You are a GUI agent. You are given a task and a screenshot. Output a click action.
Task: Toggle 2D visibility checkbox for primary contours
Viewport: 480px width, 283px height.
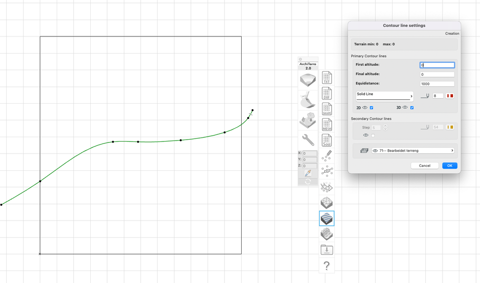click(x=371, y=107)
